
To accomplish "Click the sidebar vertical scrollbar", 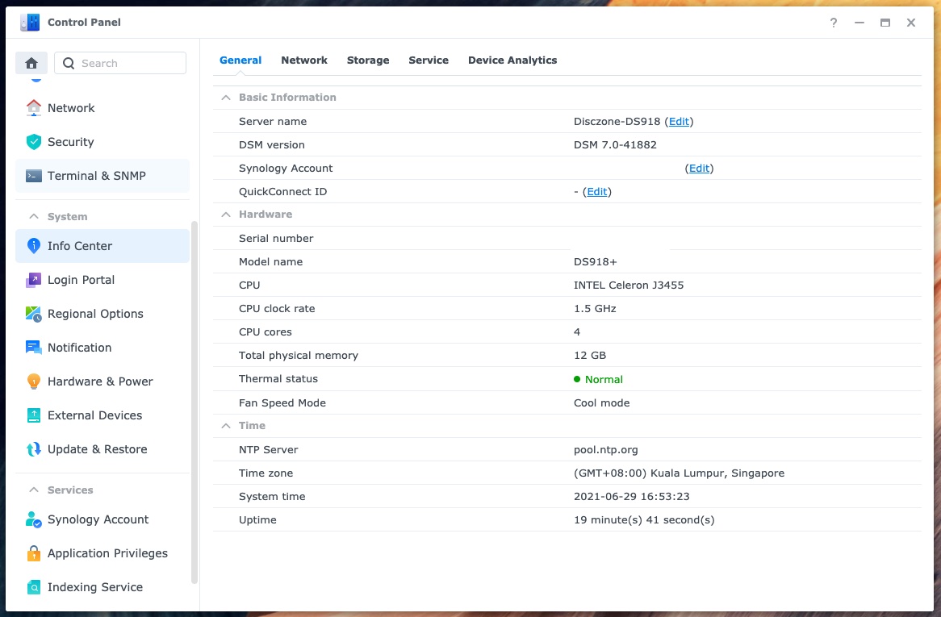I will (194, 402).
